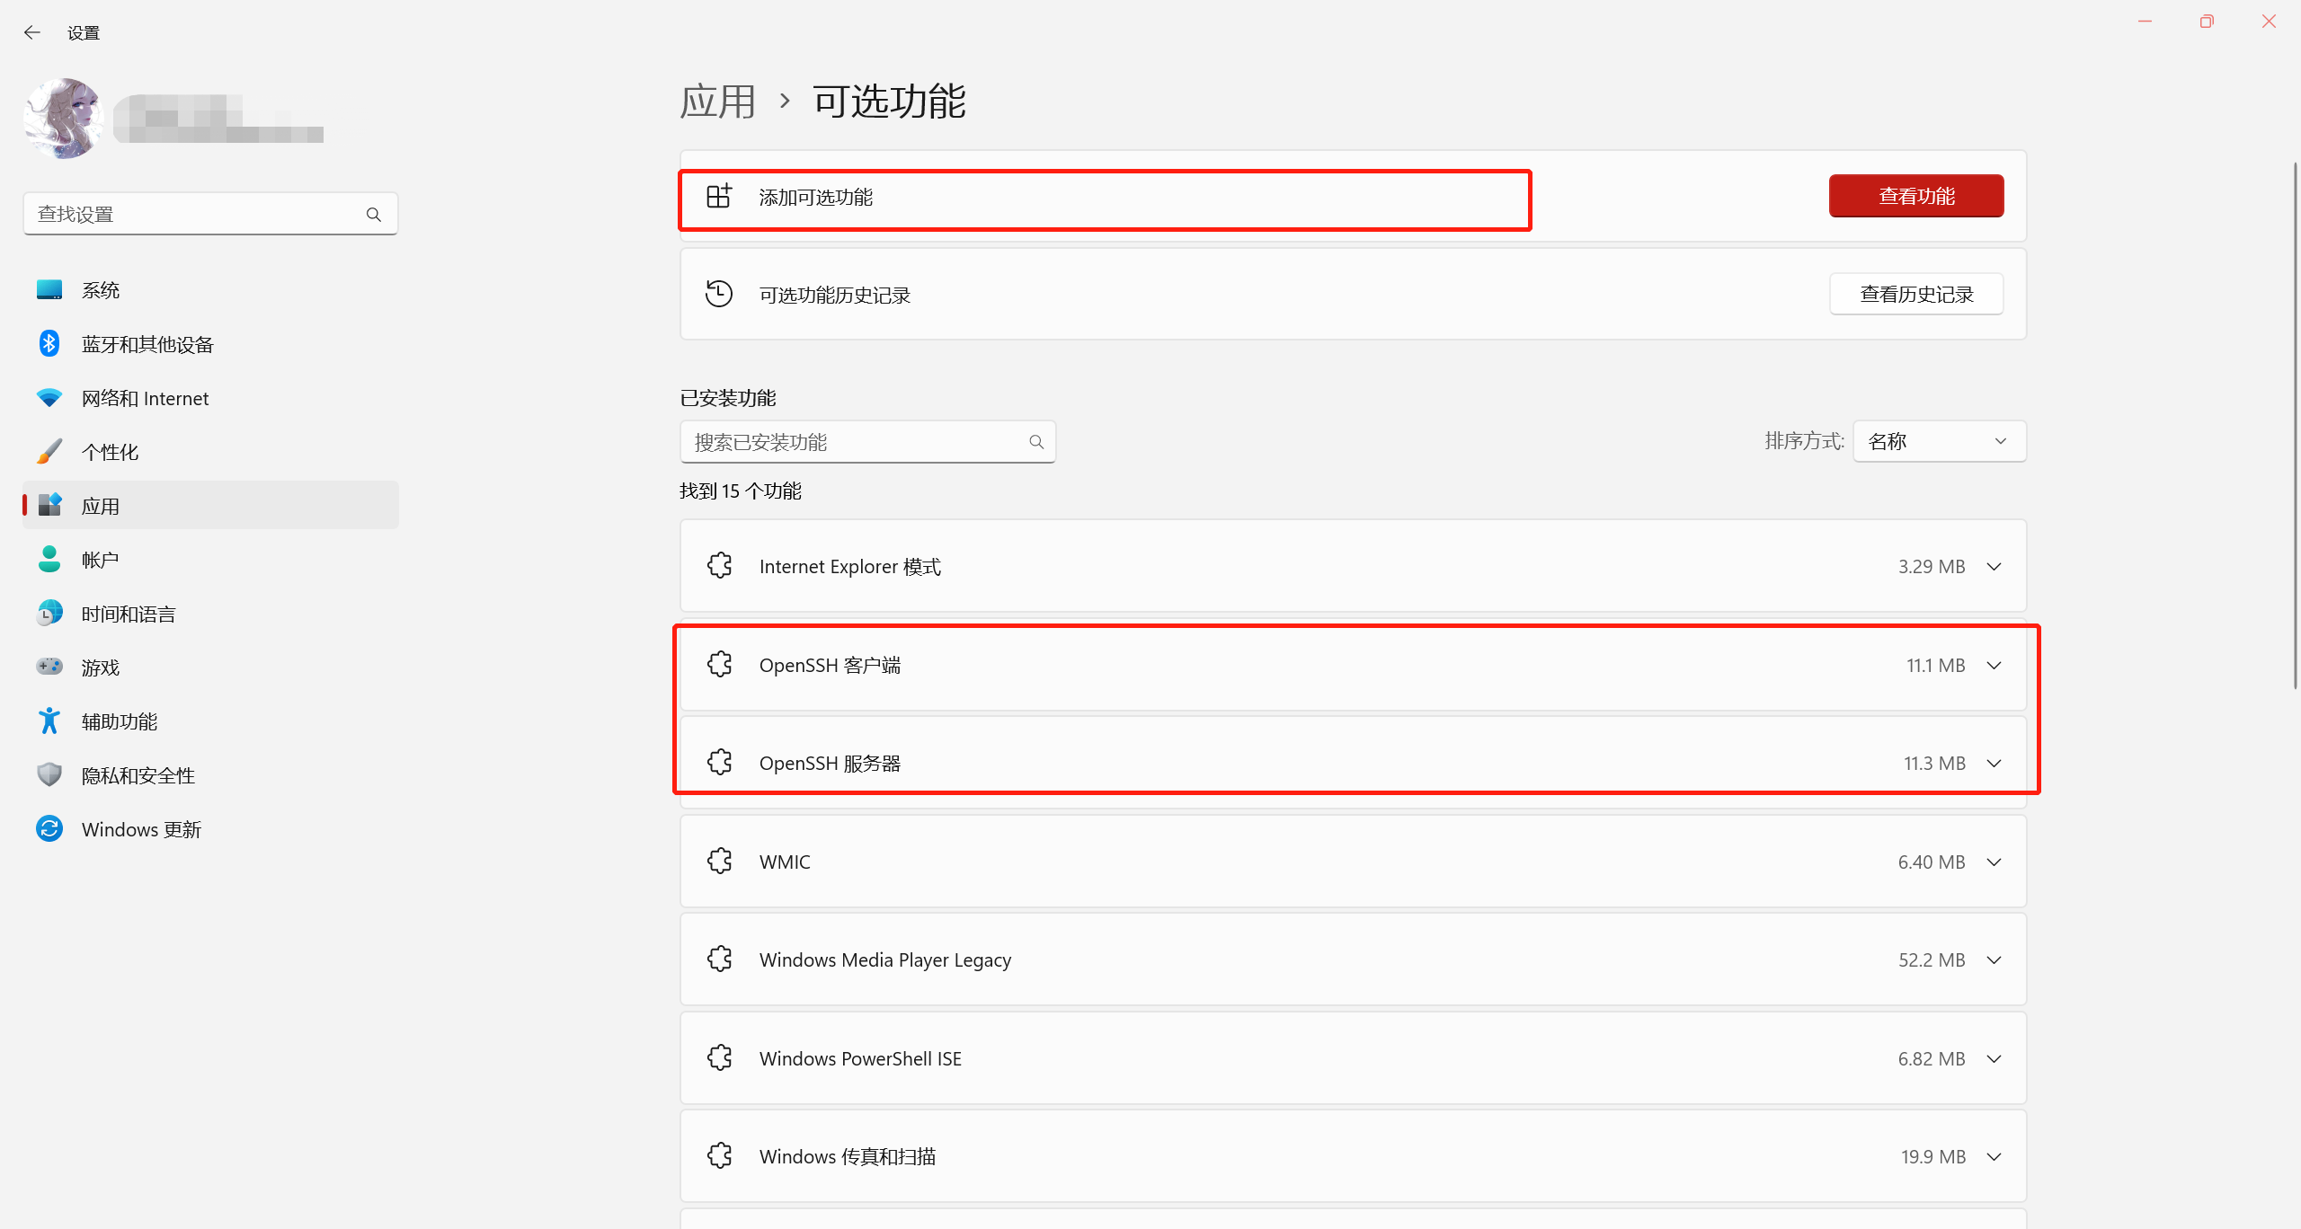This screenshot has height=1229, width=2301.
Task: Open 系统 settings
Action: 210,290
